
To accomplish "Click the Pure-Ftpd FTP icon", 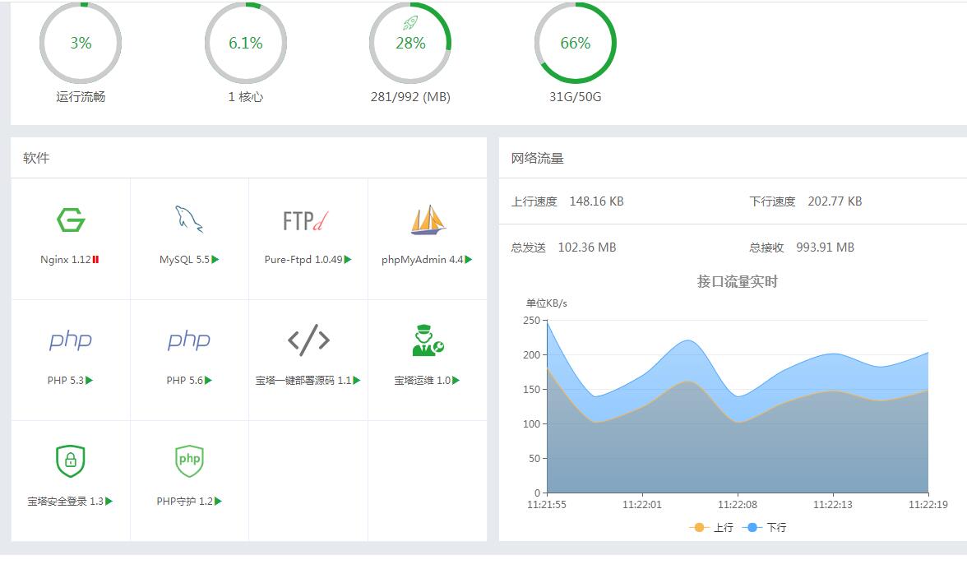I will (x=307, y=219).
